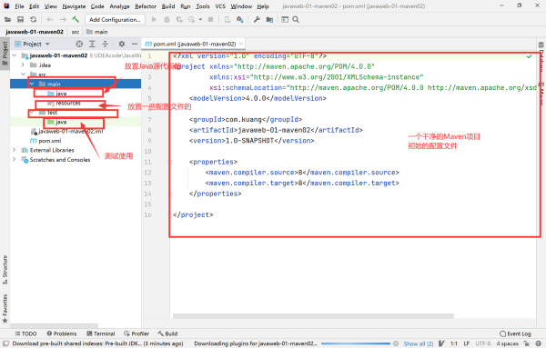Image resolution: width=546 pixels, height=348 pixels.
Task: Open the Refactor menu
Action: click(146, 6)
